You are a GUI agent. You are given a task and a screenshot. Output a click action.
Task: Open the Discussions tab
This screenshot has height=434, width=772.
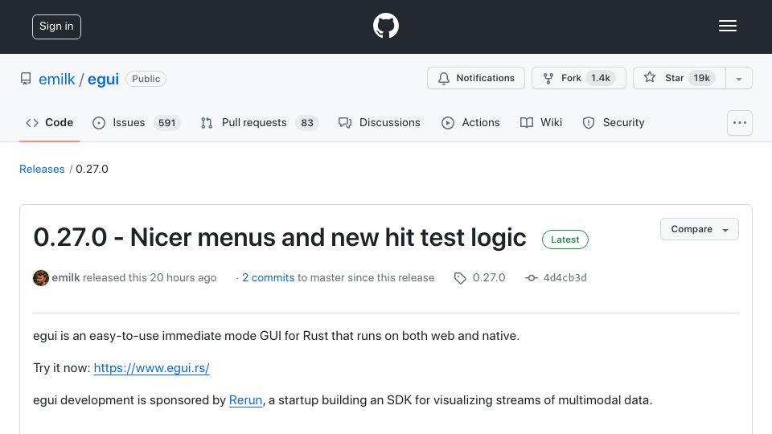379,122
